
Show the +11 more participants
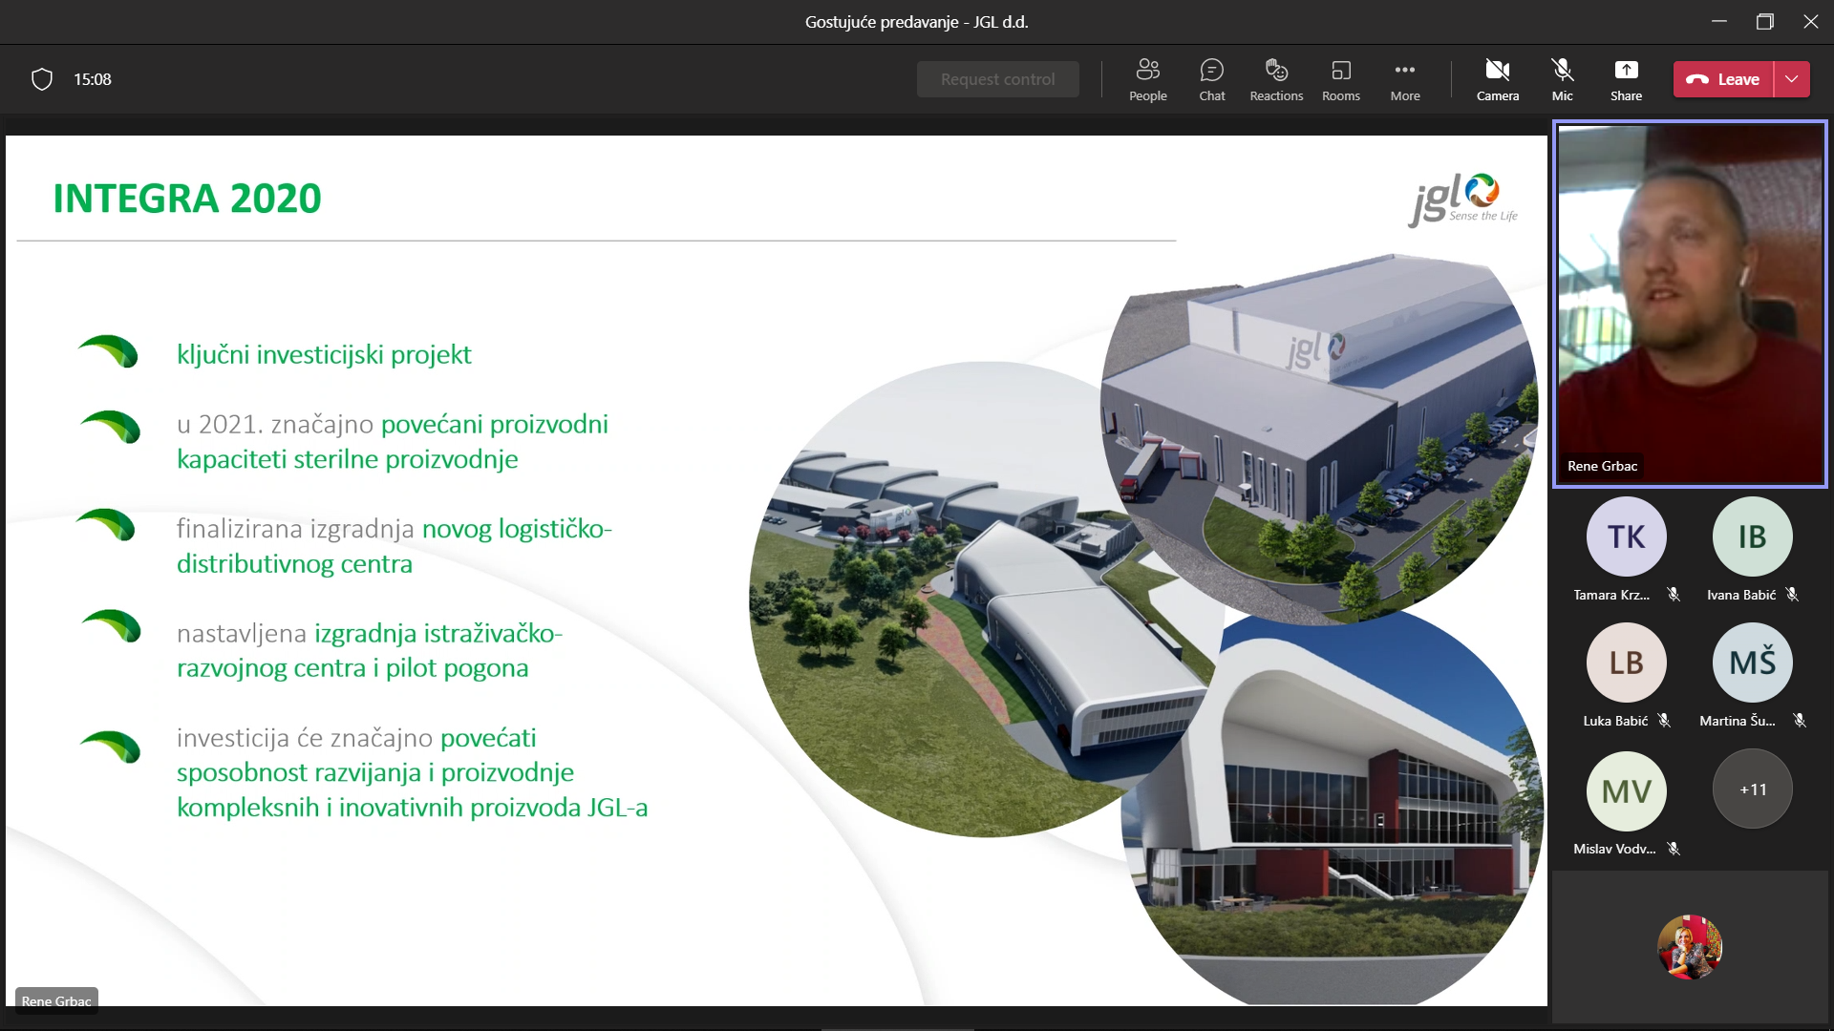(1752, 789)
